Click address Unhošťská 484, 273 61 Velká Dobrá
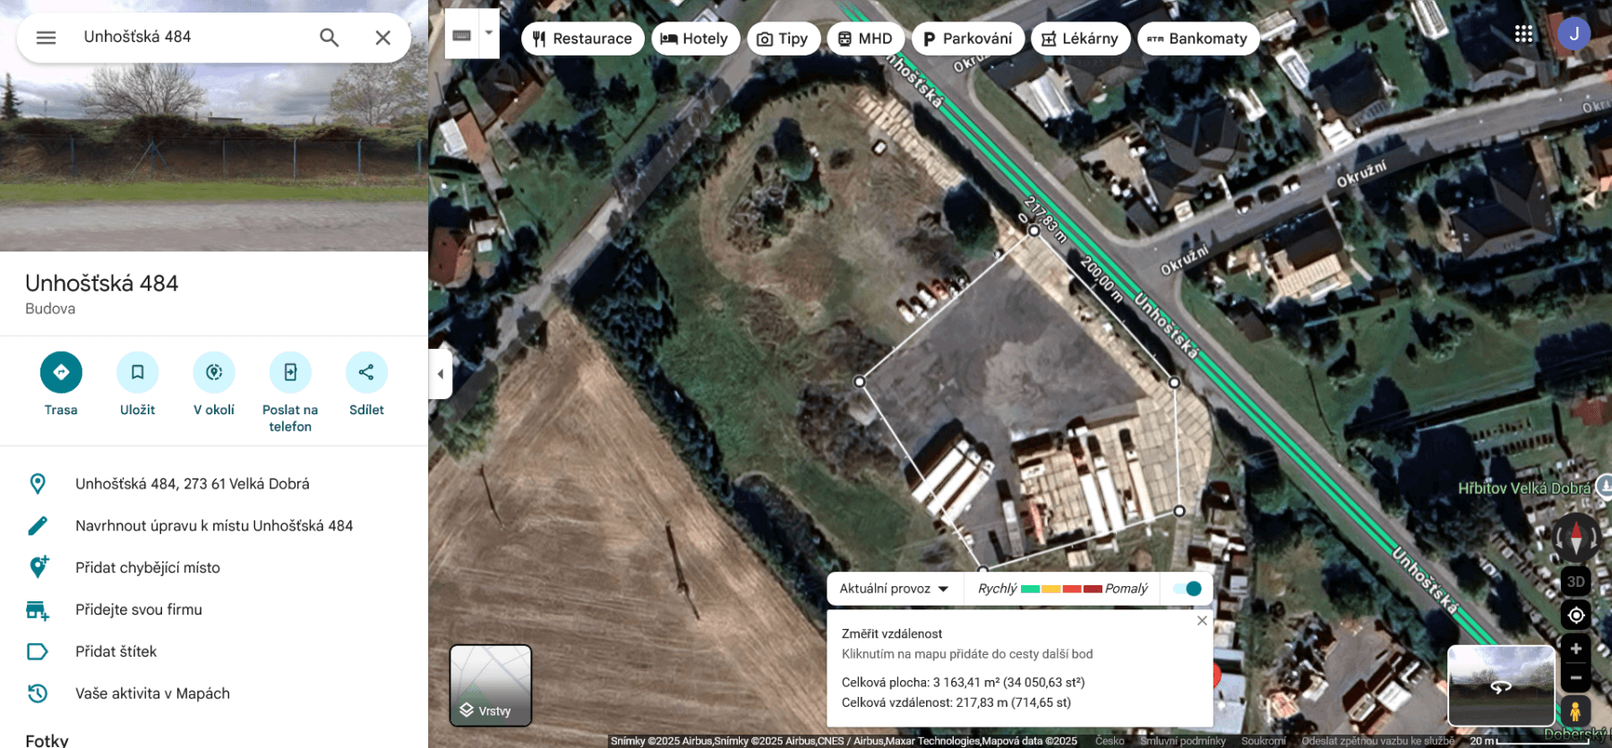Screen dimensions: 1612x748 tap(193, 484)
